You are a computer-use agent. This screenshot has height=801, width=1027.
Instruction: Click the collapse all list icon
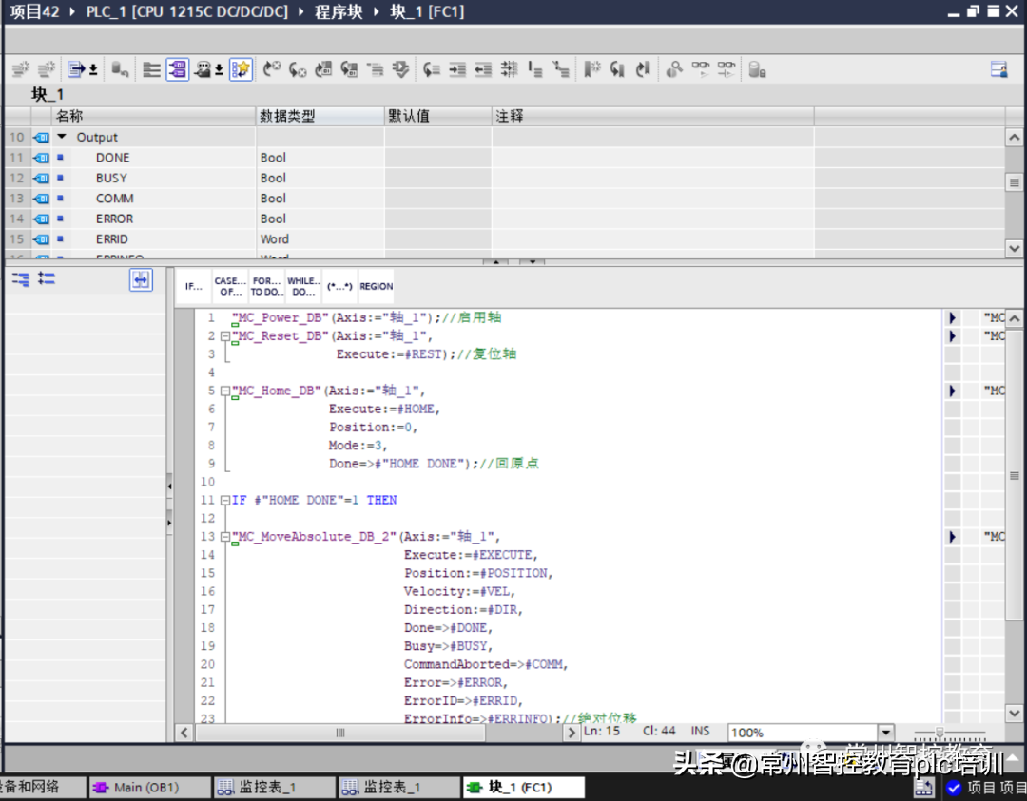pyautogui.click(x=47, y=279)
